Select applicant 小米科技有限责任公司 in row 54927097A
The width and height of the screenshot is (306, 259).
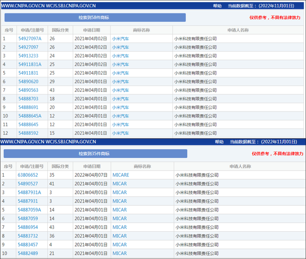coord(196,39)
